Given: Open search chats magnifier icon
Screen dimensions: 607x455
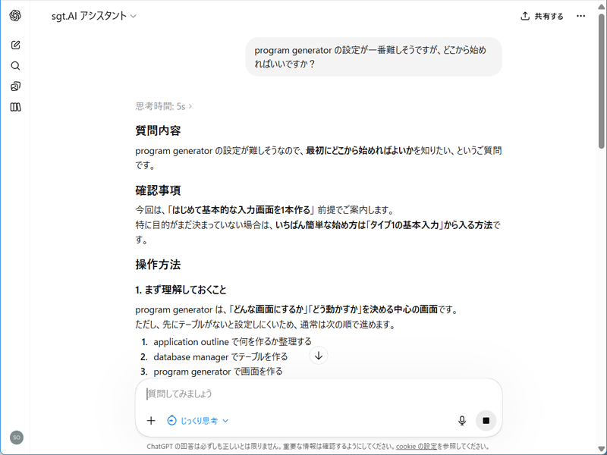Looking at the screenshot, I should pyautogui.click(x=15, y=66).
